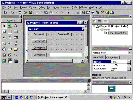Open the Form1 Form object dropdown

click(129, 53)
